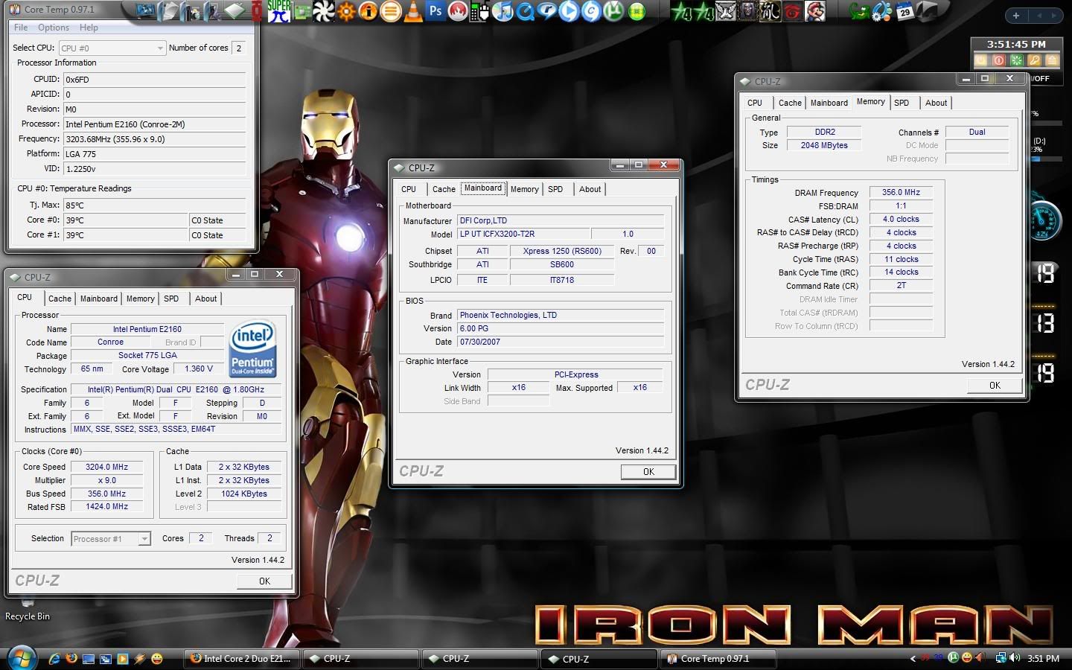
Task: Select the VID value 1.2250v in Core Temp
Action: point(154,169)
